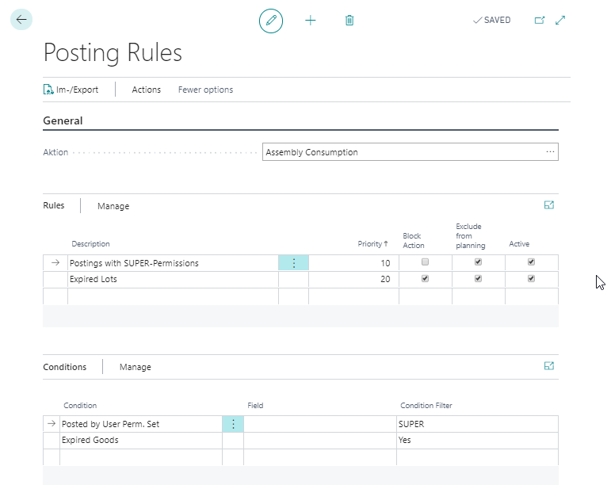
Task: Toggle Exclude from planning for SUPER-Permissions rule
Action: tap(478, 262)
